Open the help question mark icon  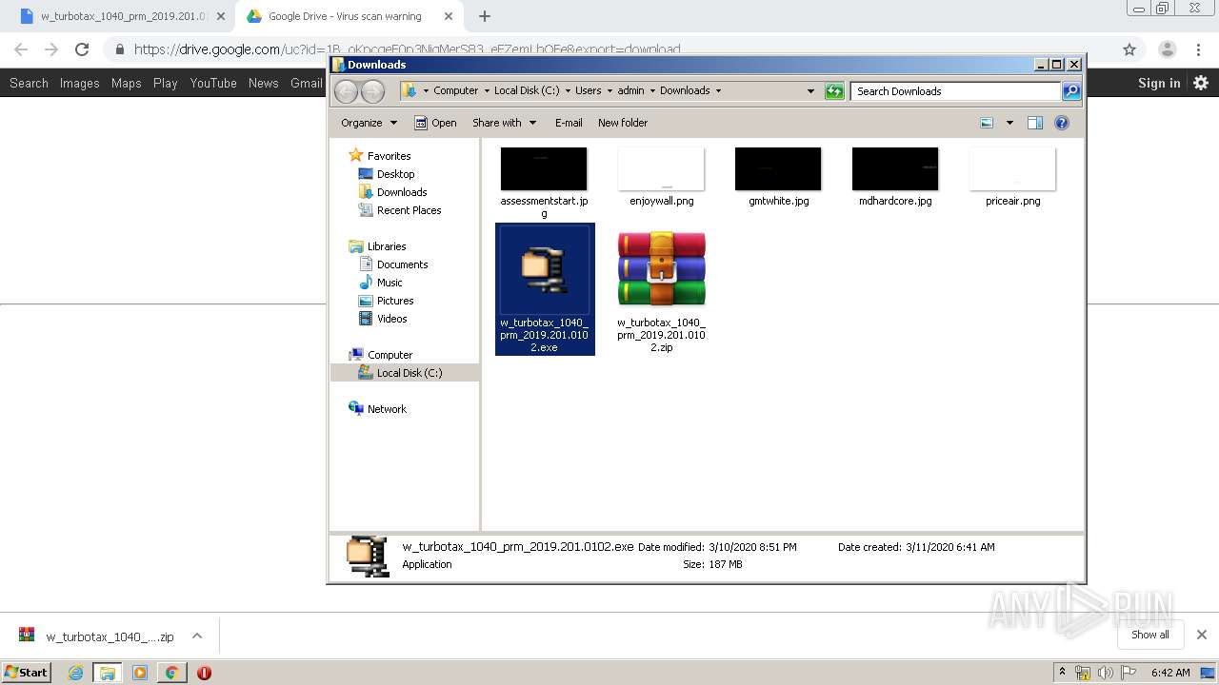(x=1062, y=123)
